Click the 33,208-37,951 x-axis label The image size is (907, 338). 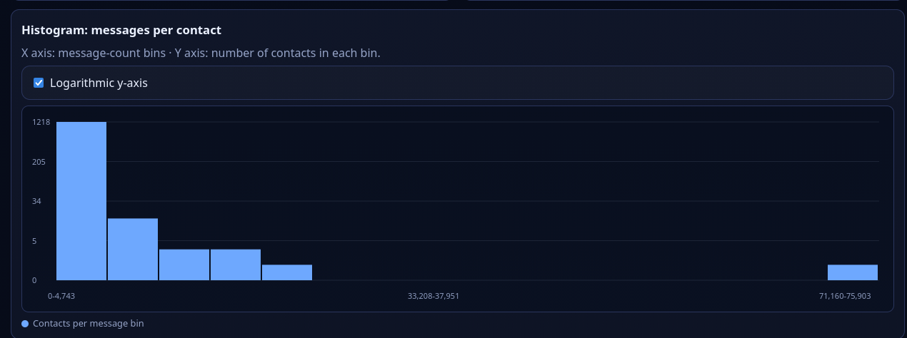pyautogui.click(x=434, y=295)
